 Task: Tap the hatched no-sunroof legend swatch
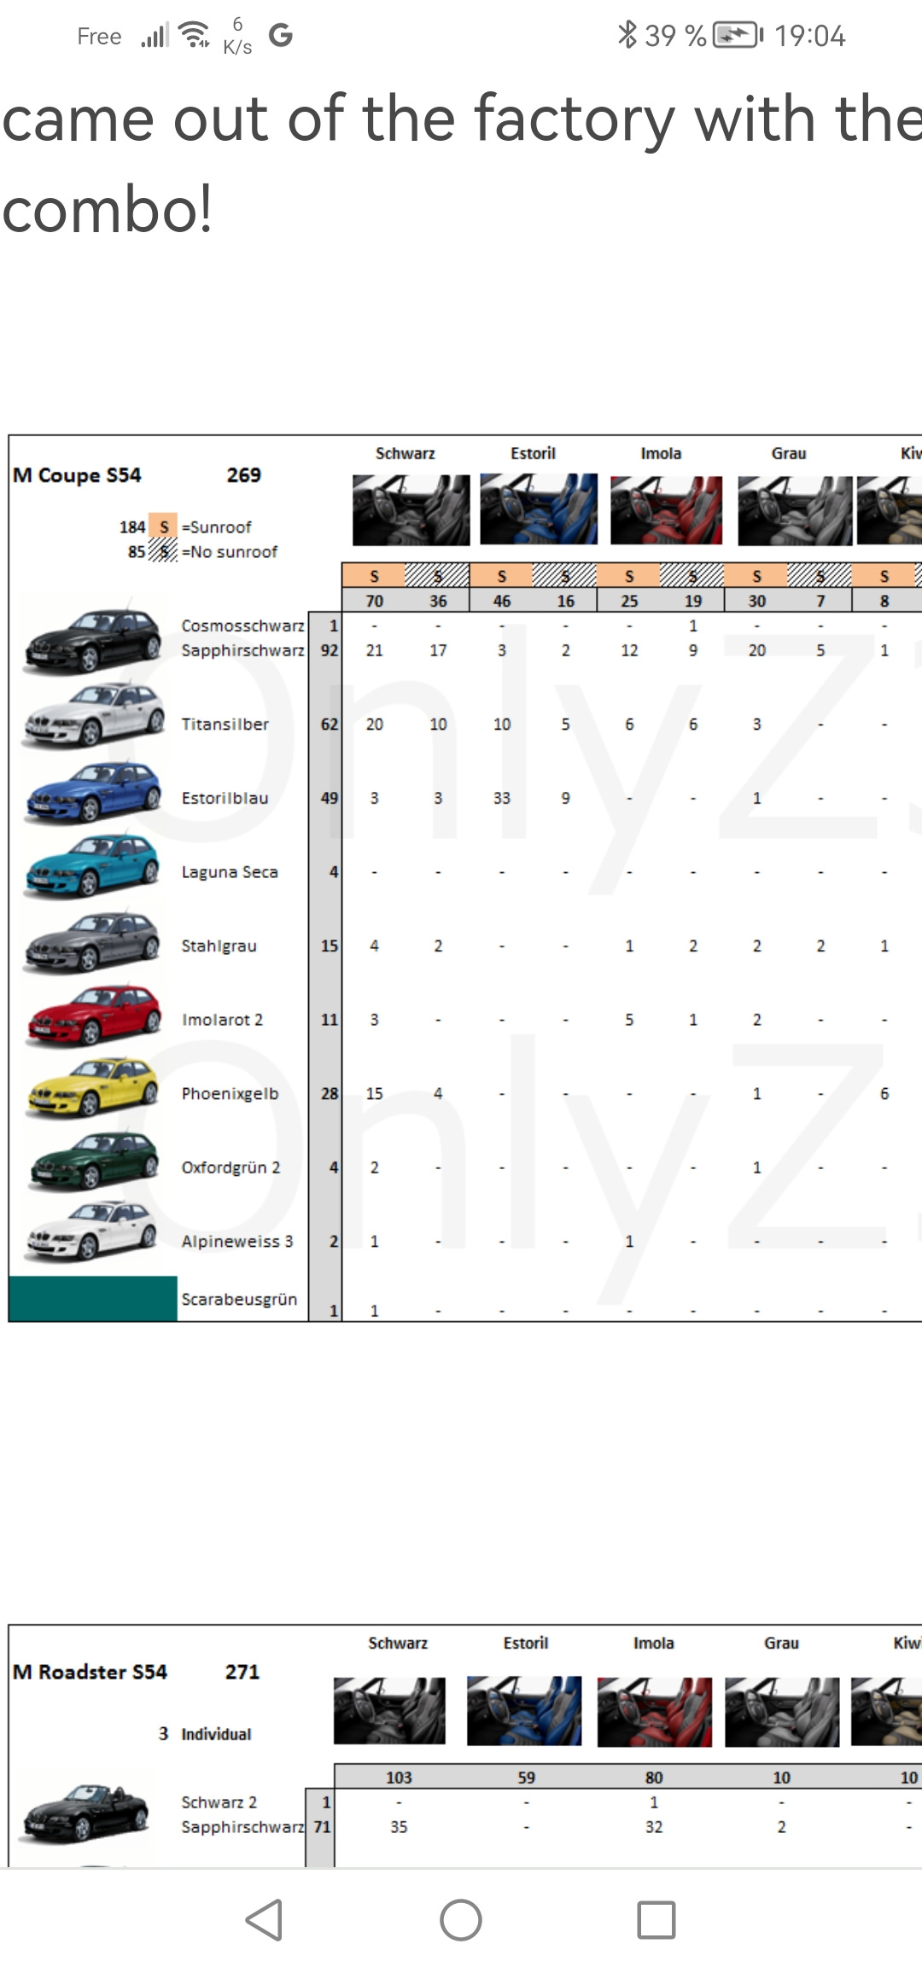pyautogui.click(x=163, y=550)
